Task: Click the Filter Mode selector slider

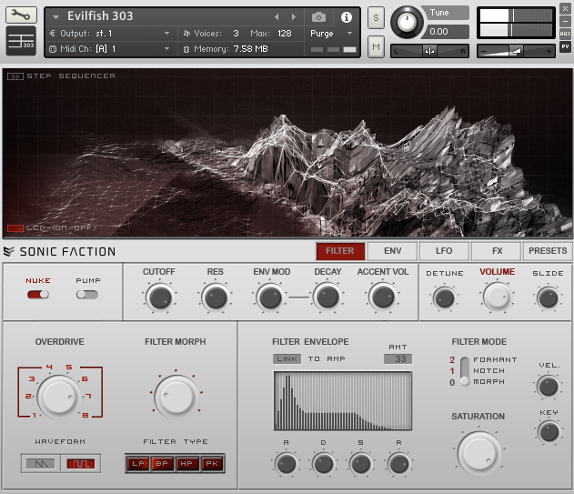Action: click(466, 370)
